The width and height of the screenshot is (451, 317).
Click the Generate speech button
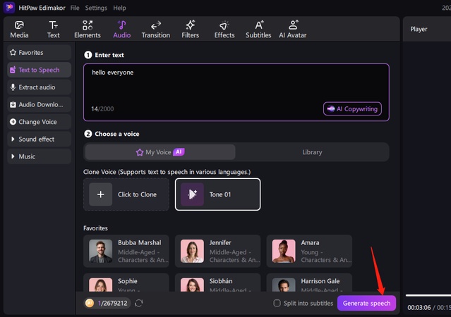(366, 303)
